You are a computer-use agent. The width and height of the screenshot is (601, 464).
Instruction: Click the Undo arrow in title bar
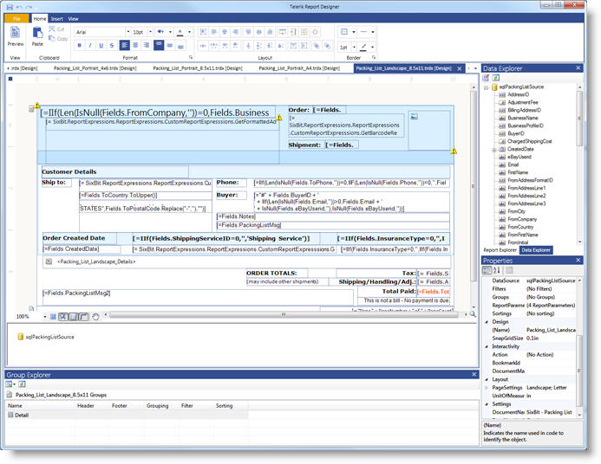pyautogui.click(x=19, y=7)
